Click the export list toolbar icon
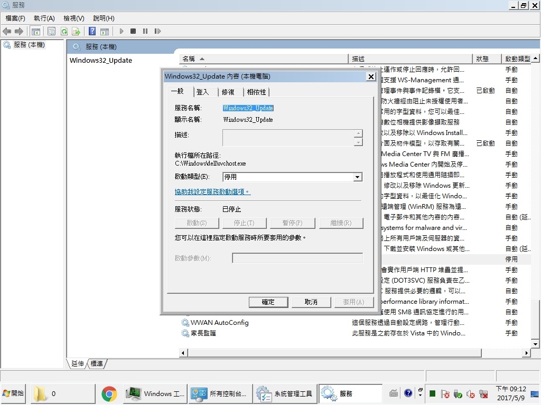Image resolution: width=541 pixels, height=405 pixels. coord(76,31)
